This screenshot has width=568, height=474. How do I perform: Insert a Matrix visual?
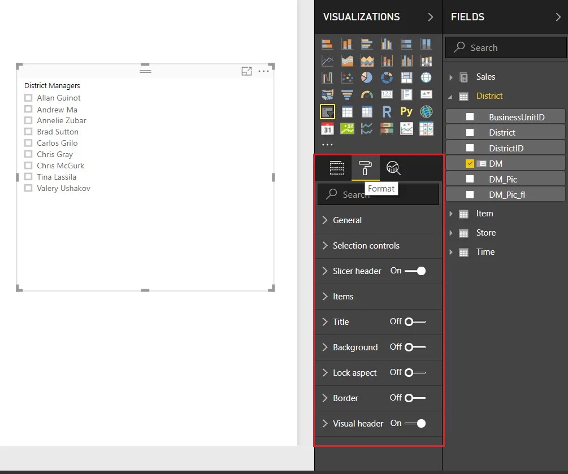tap(367, 111)
